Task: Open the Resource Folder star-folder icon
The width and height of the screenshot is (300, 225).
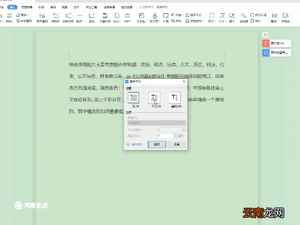Action: pyautogui.click(x=285, y=18)
